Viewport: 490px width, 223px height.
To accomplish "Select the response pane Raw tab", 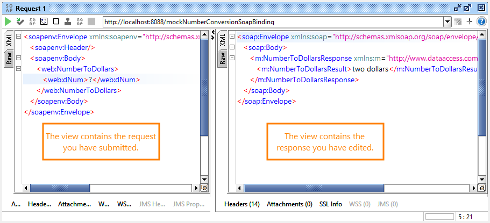I will click(223, 58).
